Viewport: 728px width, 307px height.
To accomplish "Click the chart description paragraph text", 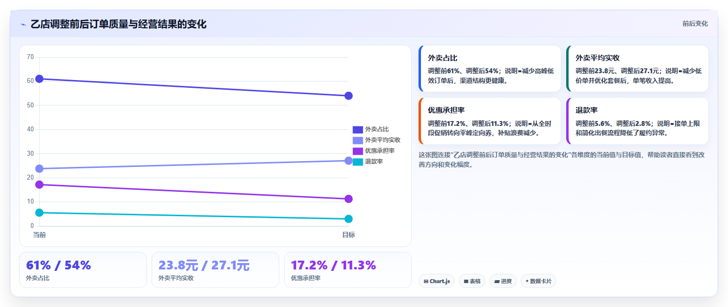I will (561, 160).
